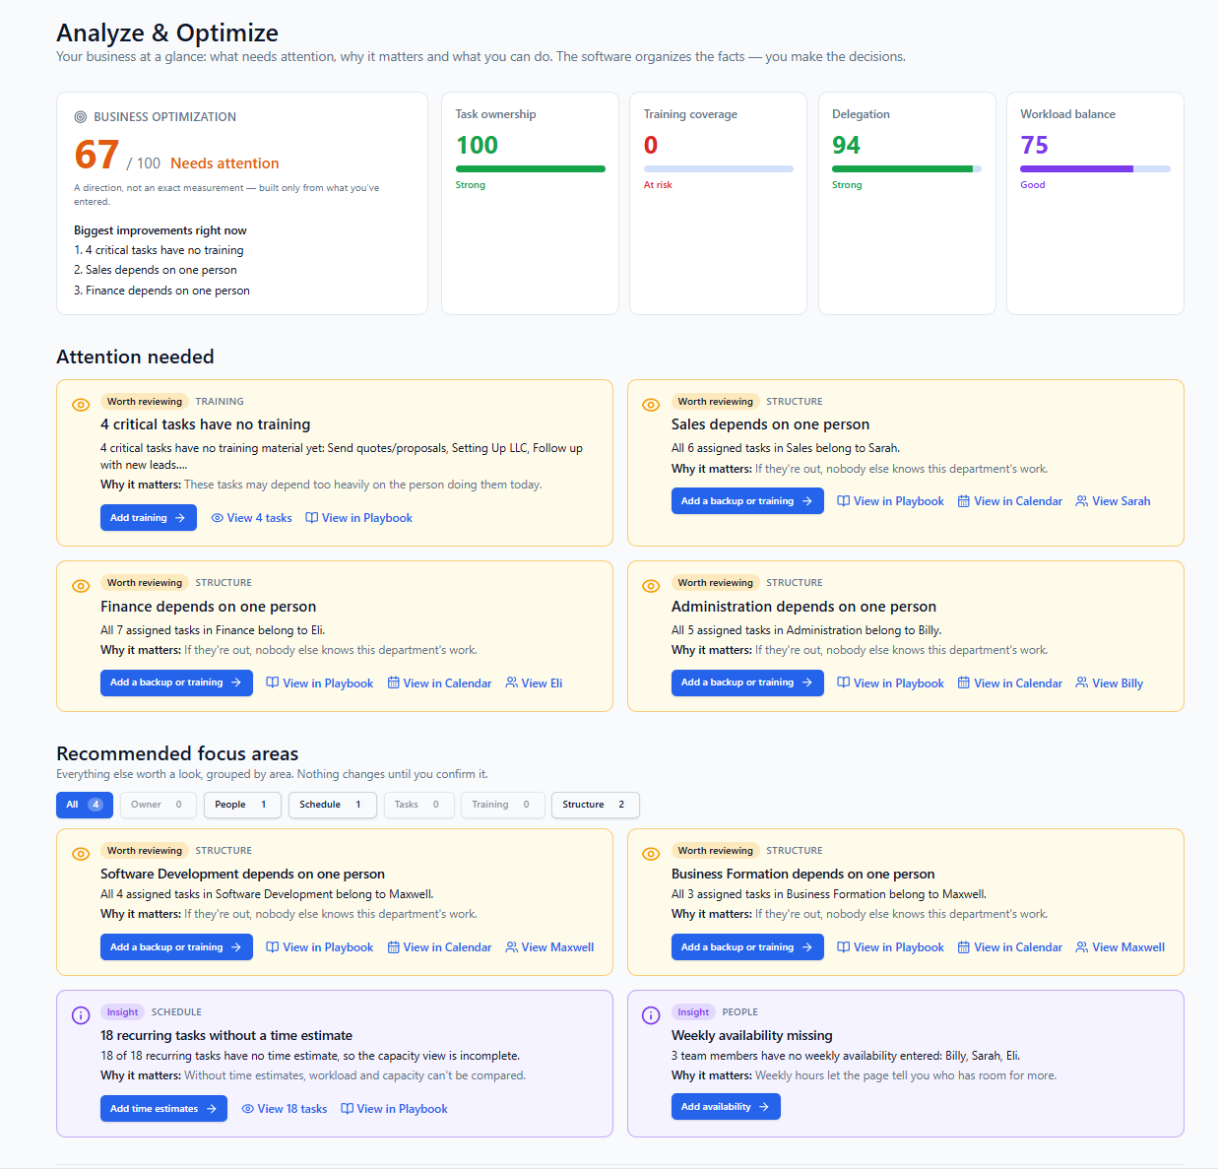Click 'Add a backup or training' for Finance

pyautogui.click(x=176, y=682)
